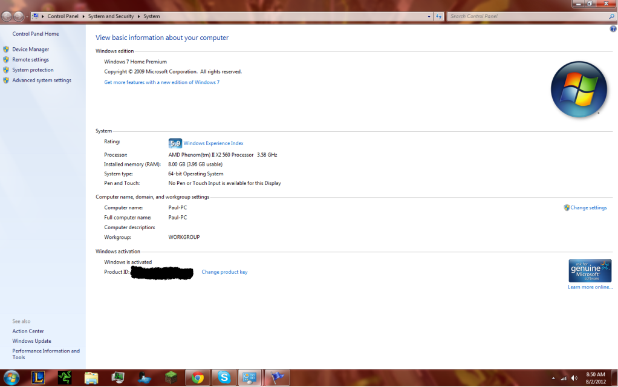The height and width of the screenshot is (387, 618).
Task: Click the WORKGROUP value
Action: 184,237
